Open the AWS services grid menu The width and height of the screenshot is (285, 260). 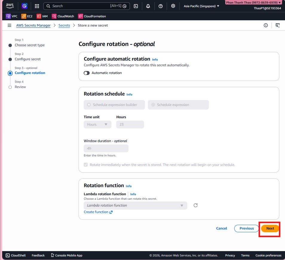[37, 6]
